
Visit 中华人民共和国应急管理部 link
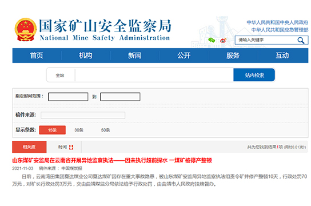280,30
